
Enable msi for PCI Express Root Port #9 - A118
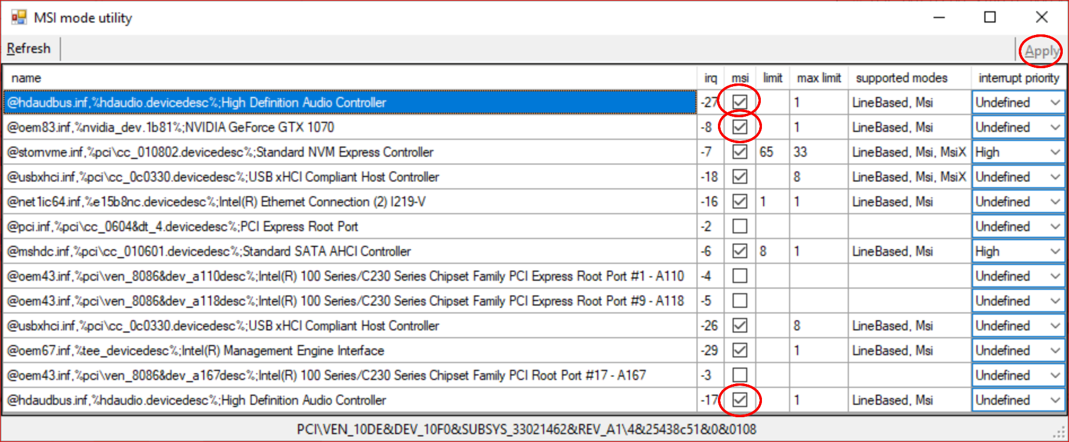coord(739,300)
